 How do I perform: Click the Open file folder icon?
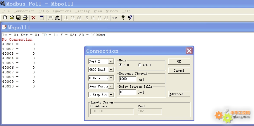[12, 18]
